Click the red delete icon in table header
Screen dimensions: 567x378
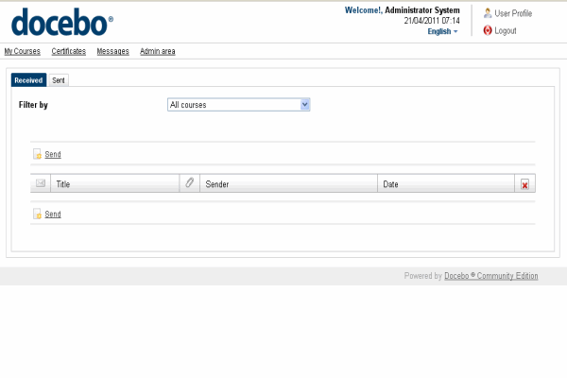[524, 184]
